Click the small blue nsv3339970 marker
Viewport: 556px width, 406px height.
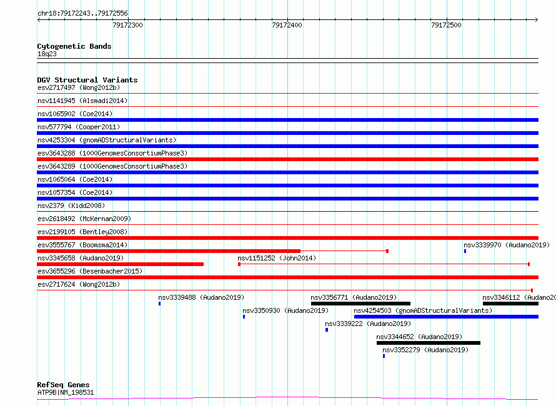[x=465, y=251]
